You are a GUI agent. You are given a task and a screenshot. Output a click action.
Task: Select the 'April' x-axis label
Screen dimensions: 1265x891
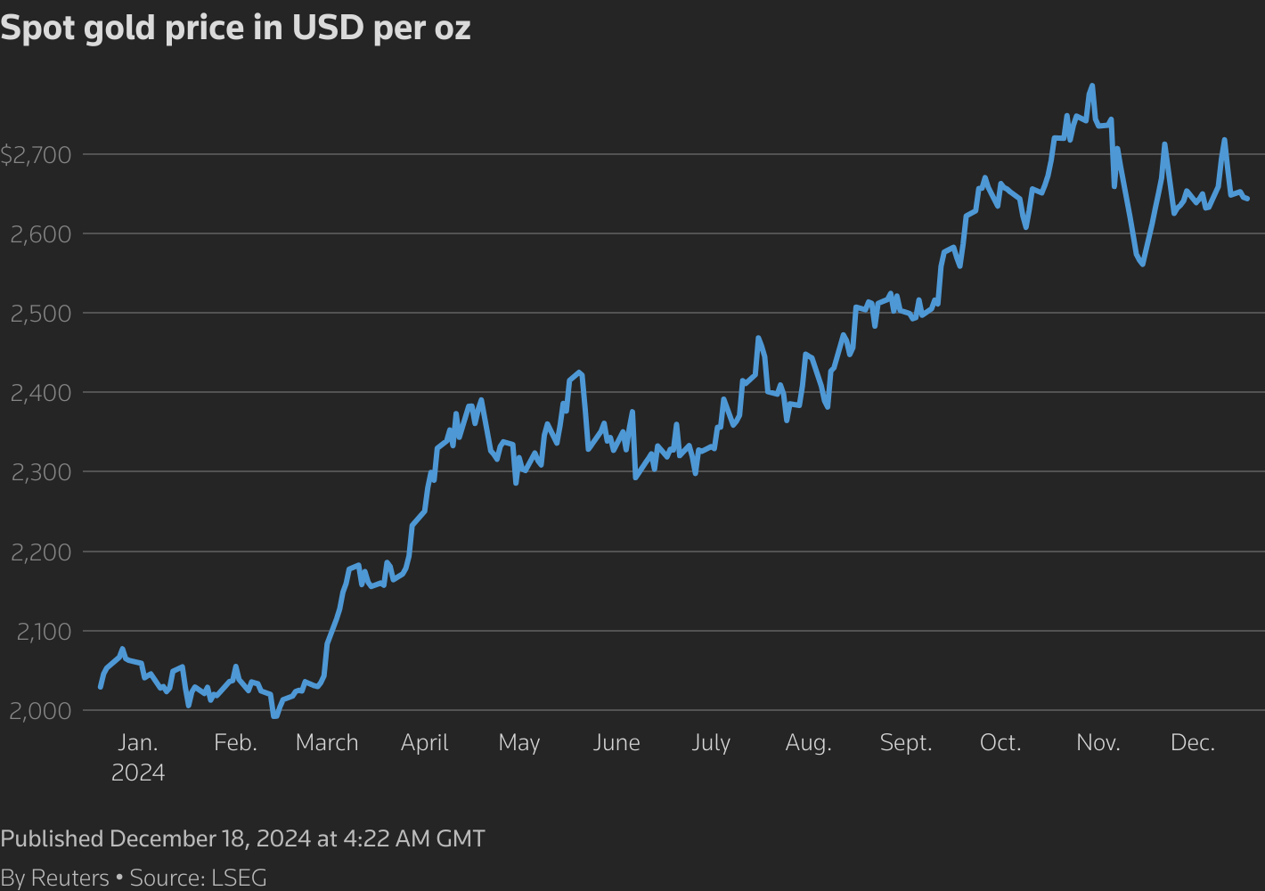(x=424, y=743)
